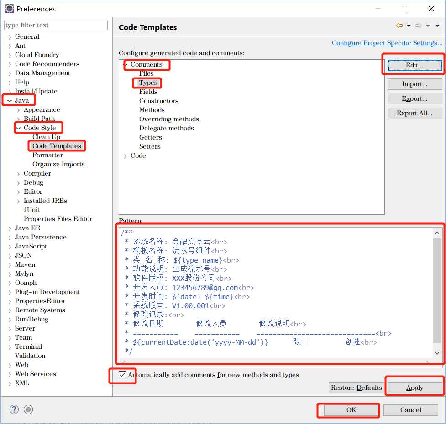Select Setters comment template
The width and height of the screenshot is (446, 424).
150,146
